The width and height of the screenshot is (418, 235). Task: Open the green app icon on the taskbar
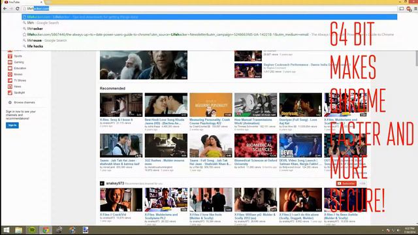click(x=32, y=230)
